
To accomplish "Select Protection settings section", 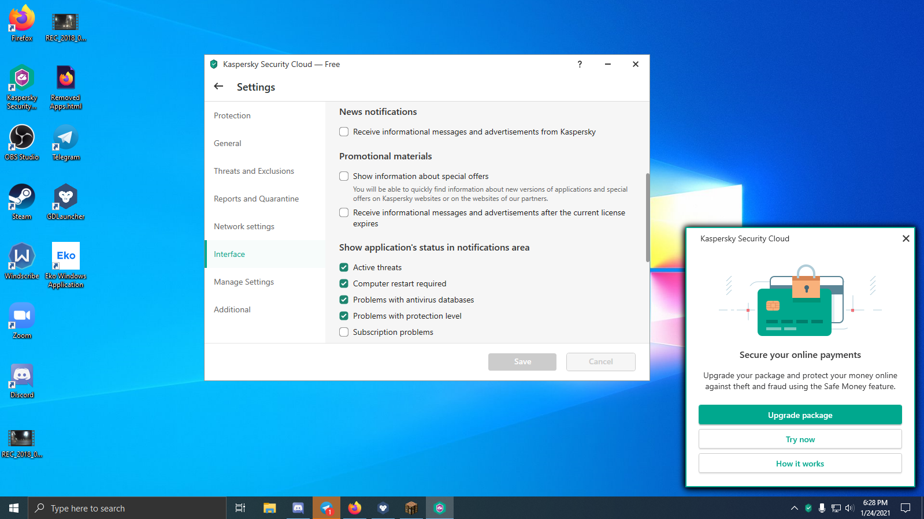I will 232,115.
